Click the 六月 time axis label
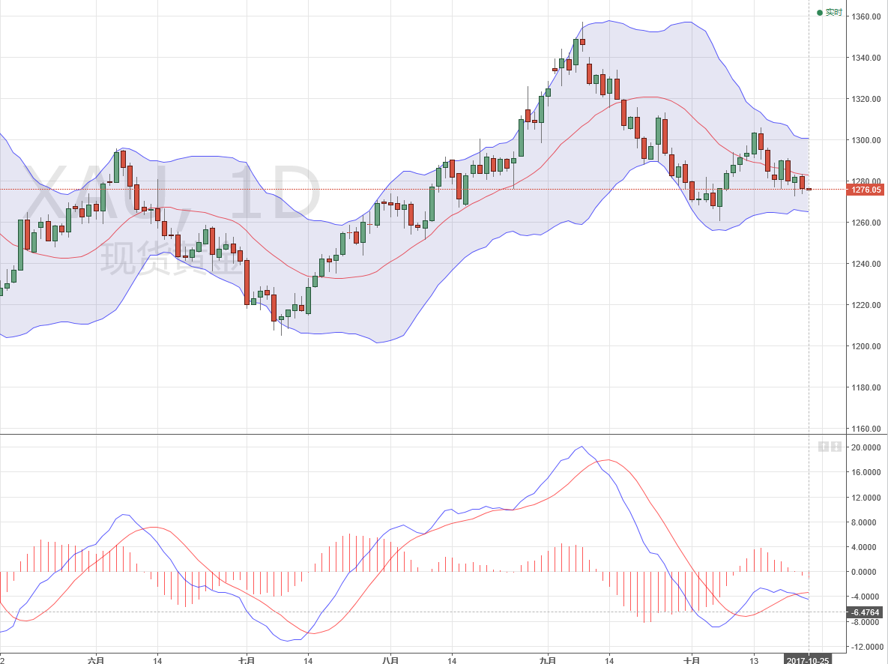888x664 pixels. tap(96, 660)
